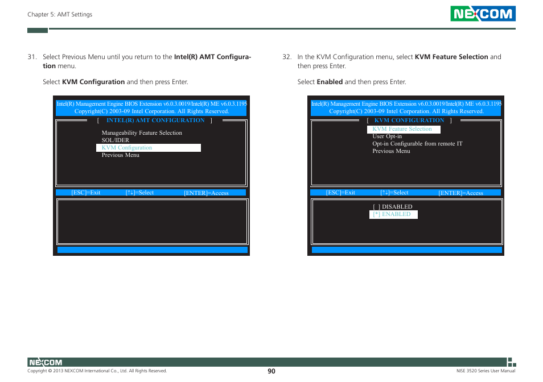The width and height of the screenshot is (543, 382).
Task: Click the NEXCOM logo in the page header
Action: (x=483, y=14)
